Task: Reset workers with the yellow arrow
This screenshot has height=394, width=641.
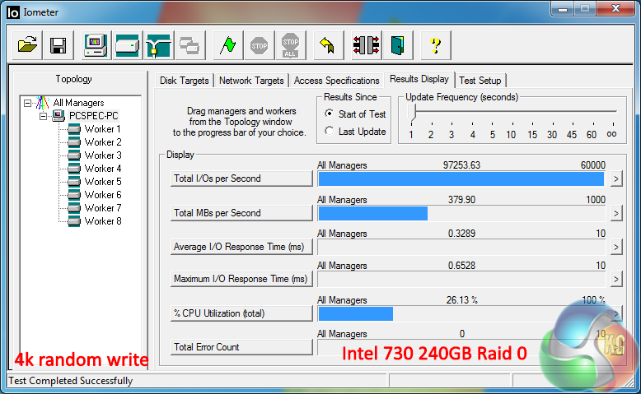Action: tap(328, 45)
